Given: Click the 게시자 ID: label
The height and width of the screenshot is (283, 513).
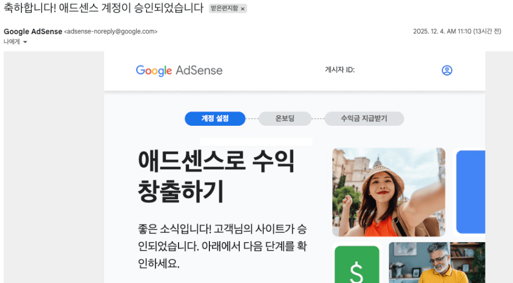Looking at the screenshot, I should (x=339, y=70).
